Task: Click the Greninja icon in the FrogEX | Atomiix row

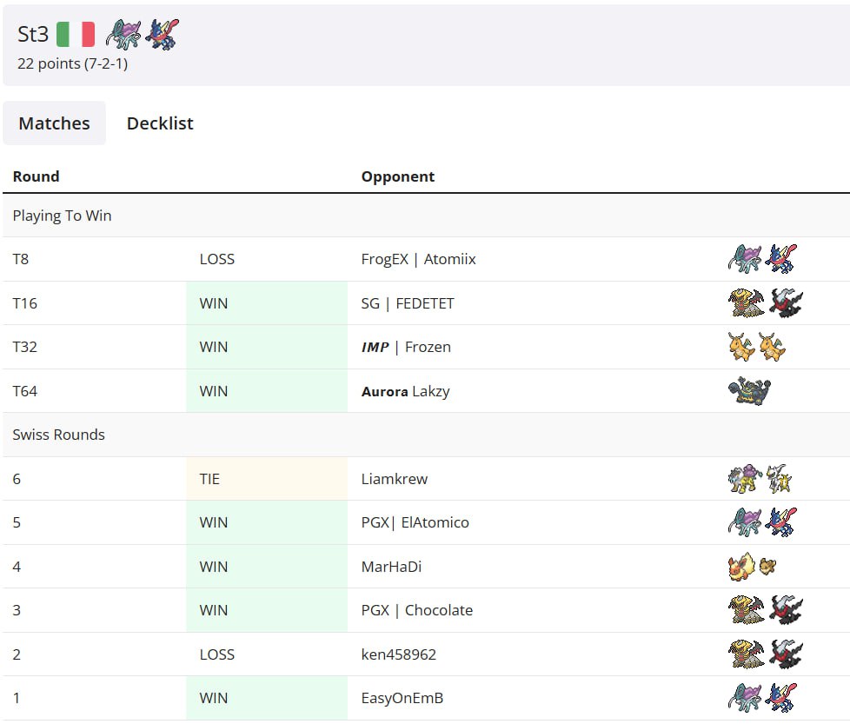Action: (x=781, y=259)
